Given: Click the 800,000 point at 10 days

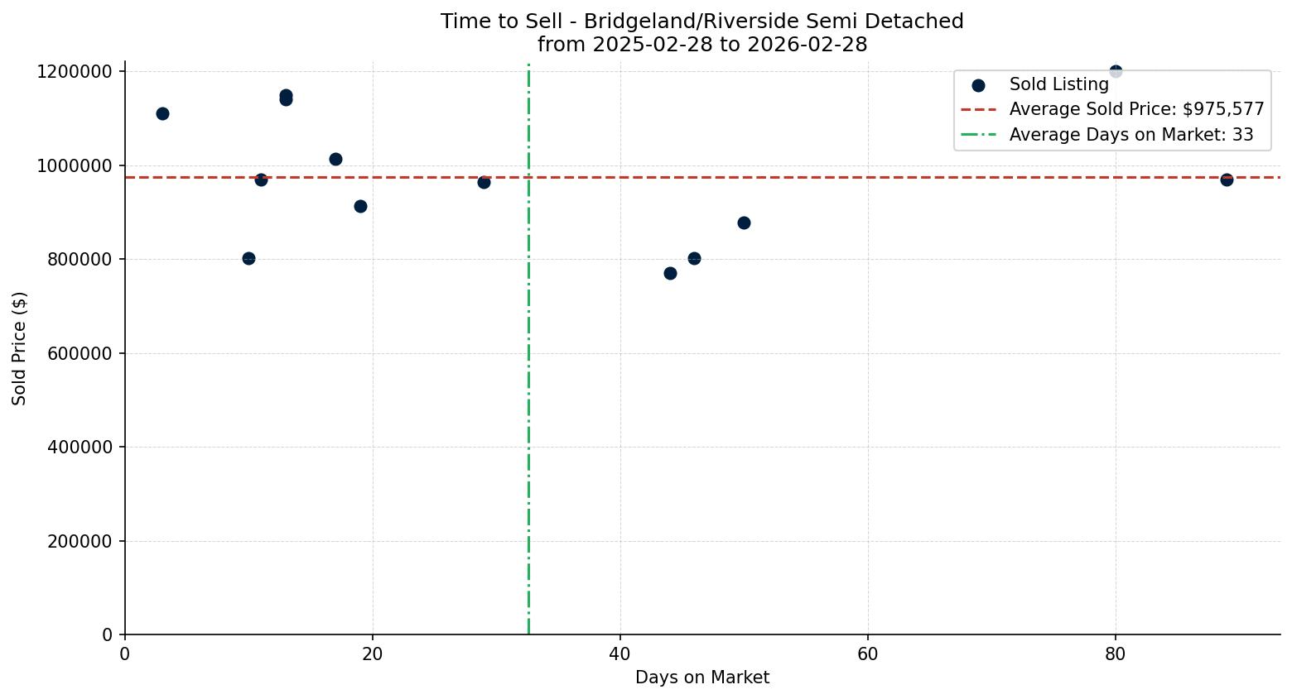Looking at the screenshot, I should pos(248,258).
